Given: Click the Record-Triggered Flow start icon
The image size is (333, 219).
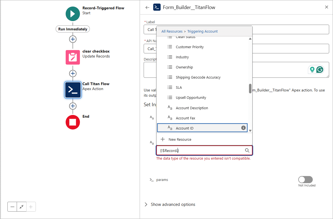Looking at the screenshot, I should [73, 14].
